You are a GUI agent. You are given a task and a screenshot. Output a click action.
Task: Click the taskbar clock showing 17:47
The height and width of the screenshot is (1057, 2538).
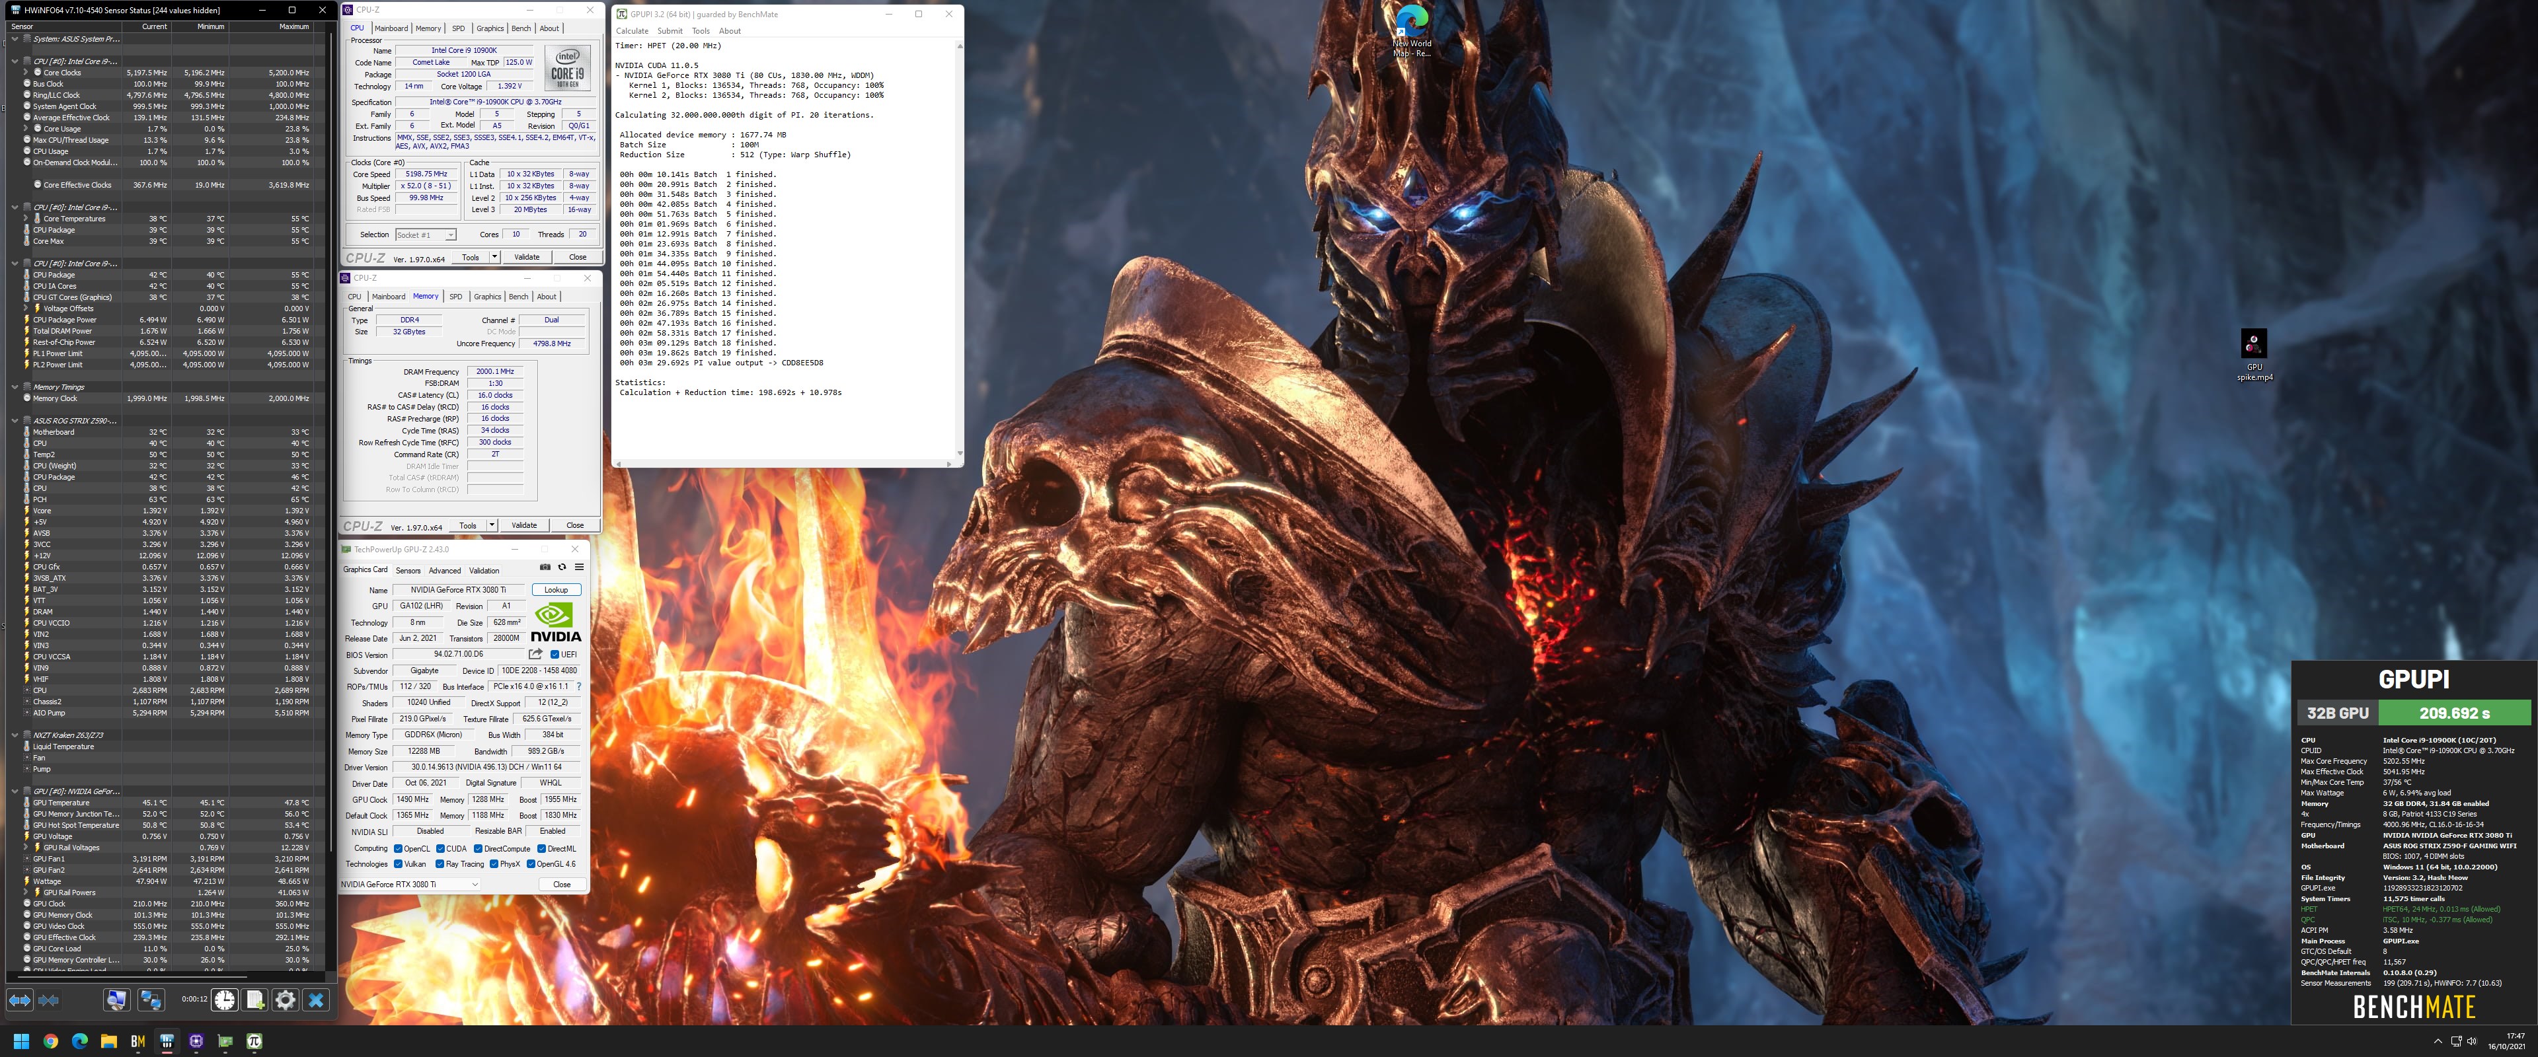click(x=2508, y=1040)
